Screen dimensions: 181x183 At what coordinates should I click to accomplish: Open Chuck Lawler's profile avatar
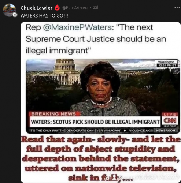coord(10,10)
